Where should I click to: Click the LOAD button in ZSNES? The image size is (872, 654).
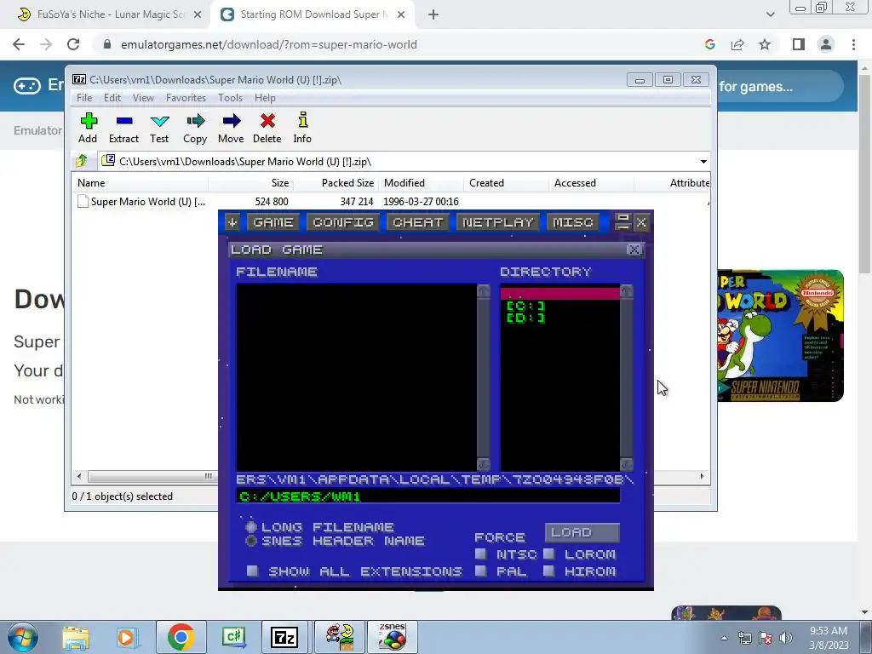582,533
